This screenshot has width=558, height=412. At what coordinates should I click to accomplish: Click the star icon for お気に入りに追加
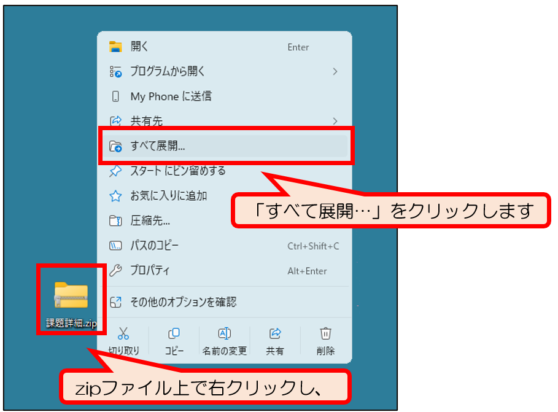click(x=115, y=196)
